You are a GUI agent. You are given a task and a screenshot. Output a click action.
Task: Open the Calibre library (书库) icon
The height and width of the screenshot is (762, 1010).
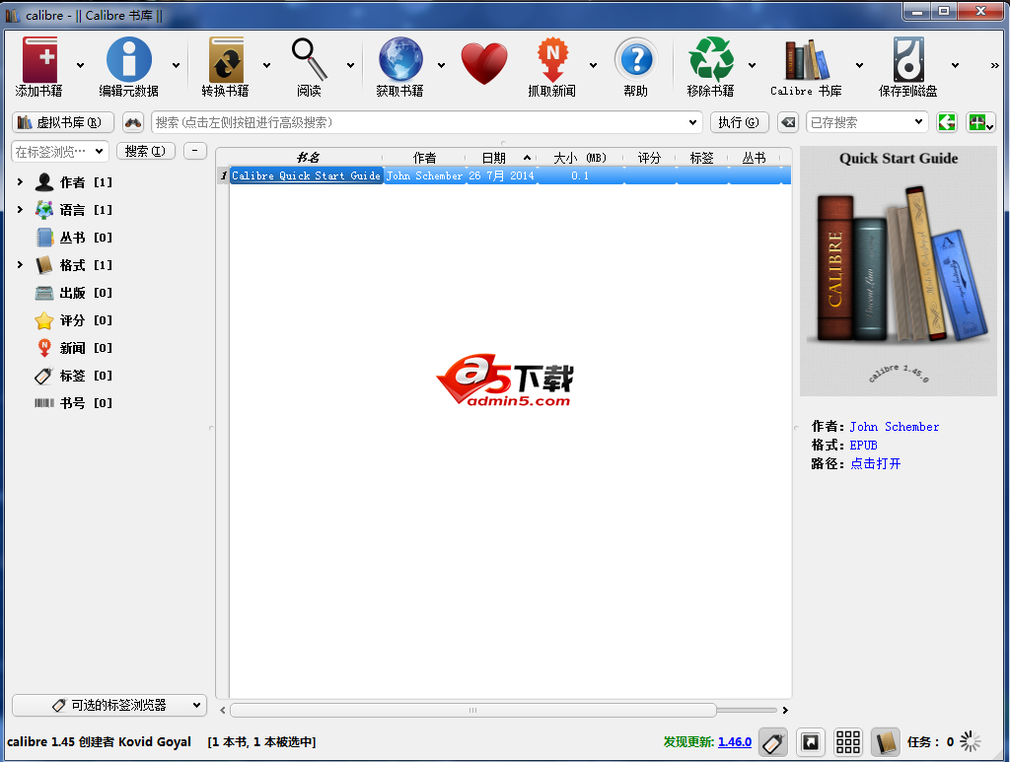click(807, 59)
